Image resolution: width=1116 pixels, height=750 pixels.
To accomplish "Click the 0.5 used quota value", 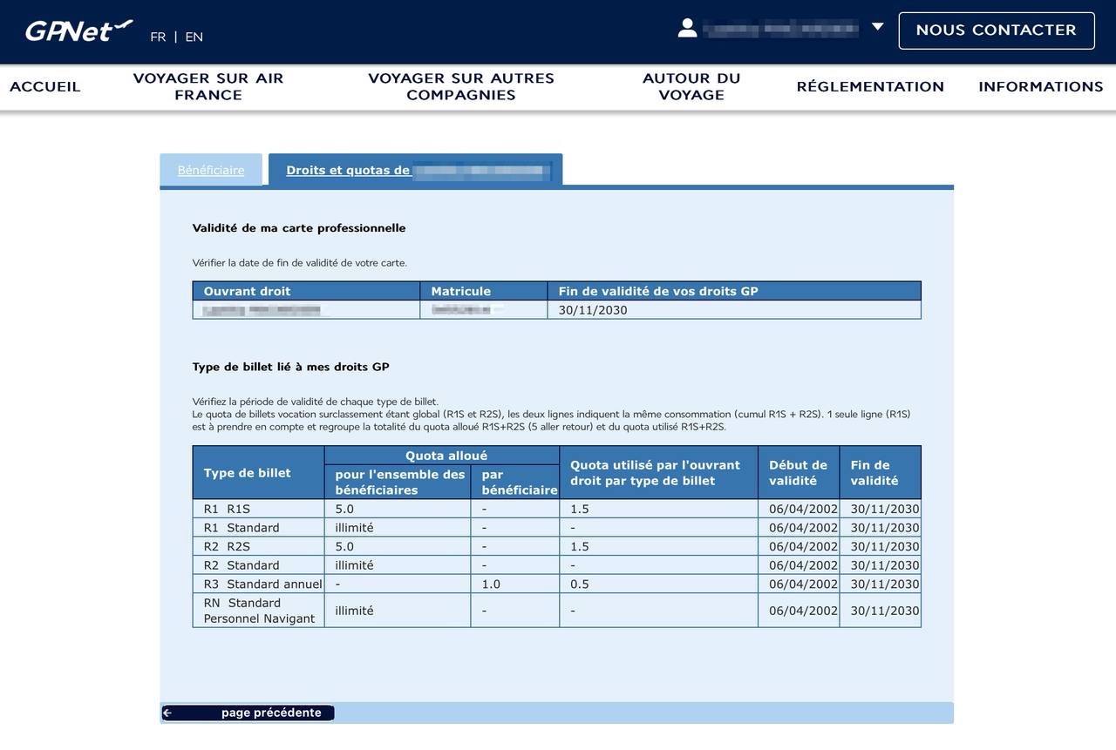I will [580, 584].
